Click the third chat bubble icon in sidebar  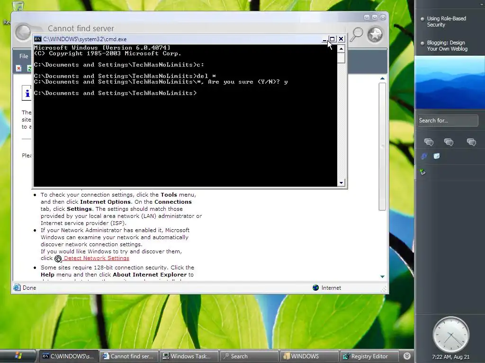pos(471,142)
